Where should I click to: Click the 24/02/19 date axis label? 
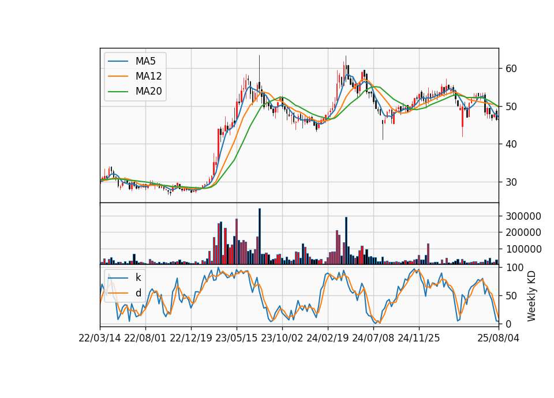pyautogui.click(x=328, y=338)
